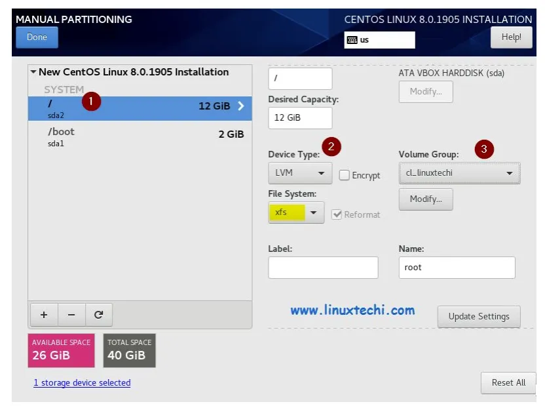This screenshot has height=406, width=545.
Task: Remove selected mount point with minus button
Action: pyautogui.click(x=71, y=315)
